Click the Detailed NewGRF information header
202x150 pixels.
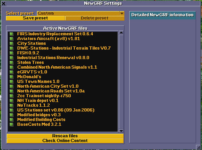(x=163, y=15)
